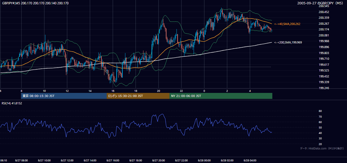Click price axis value 199.803

(324, 53)
